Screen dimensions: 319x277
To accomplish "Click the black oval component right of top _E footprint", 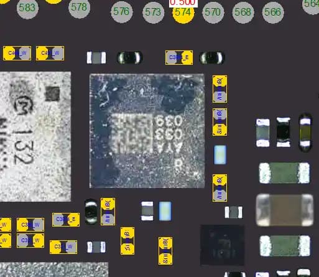I will [212, 57].
